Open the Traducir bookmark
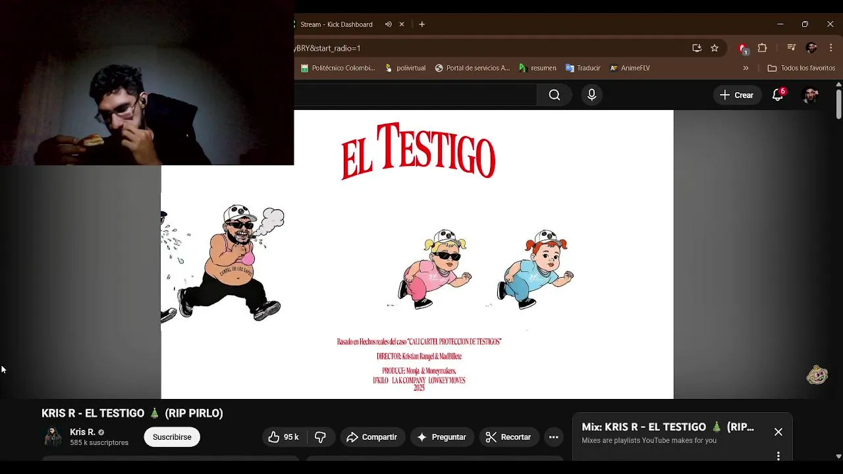The height and width of the screenshot is (474, 843). [583, 68]
